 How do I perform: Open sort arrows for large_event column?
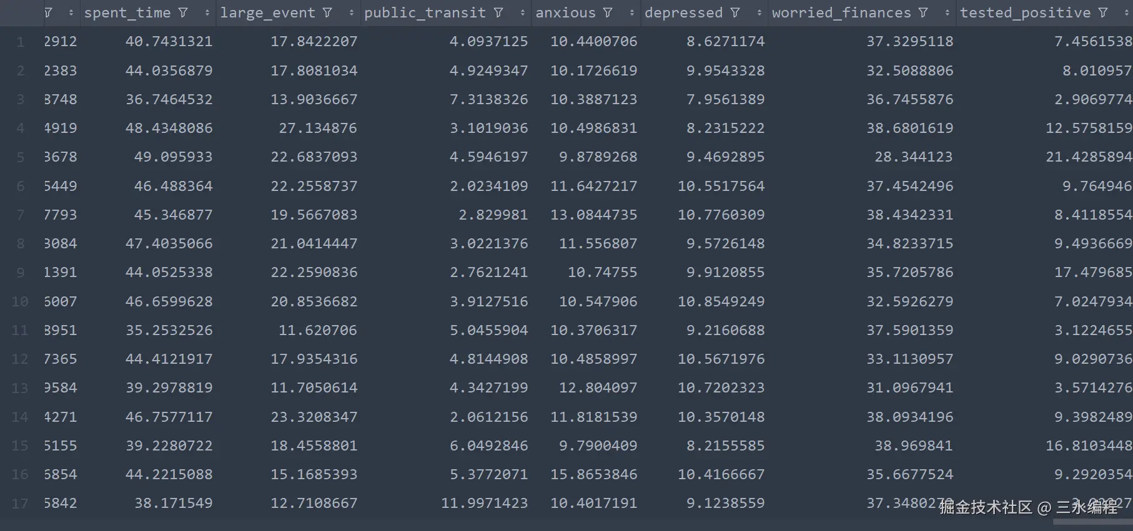[352, 12]
